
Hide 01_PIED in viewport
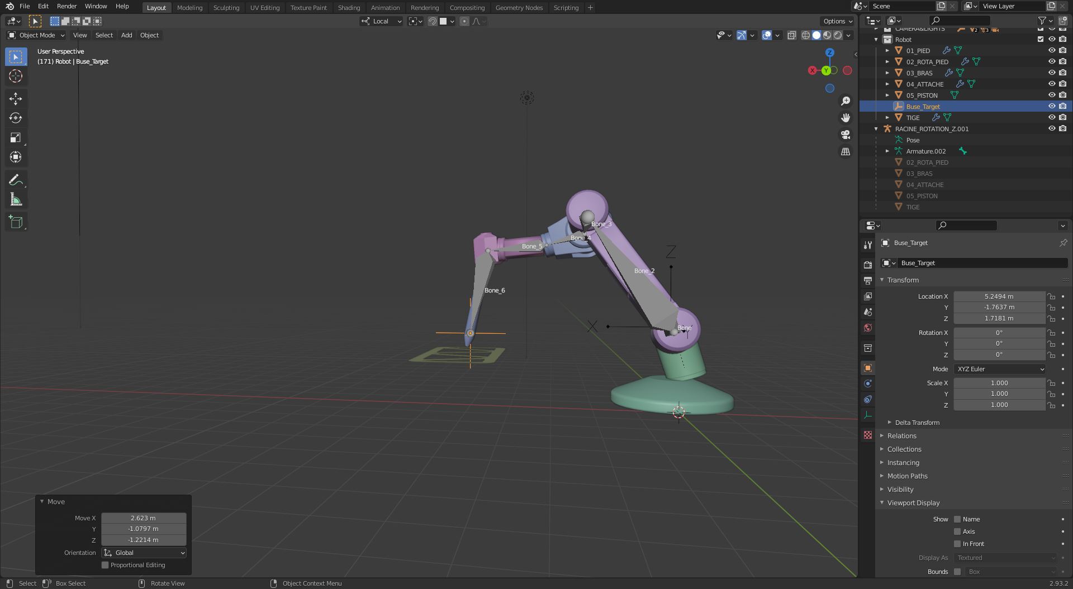1051,50
